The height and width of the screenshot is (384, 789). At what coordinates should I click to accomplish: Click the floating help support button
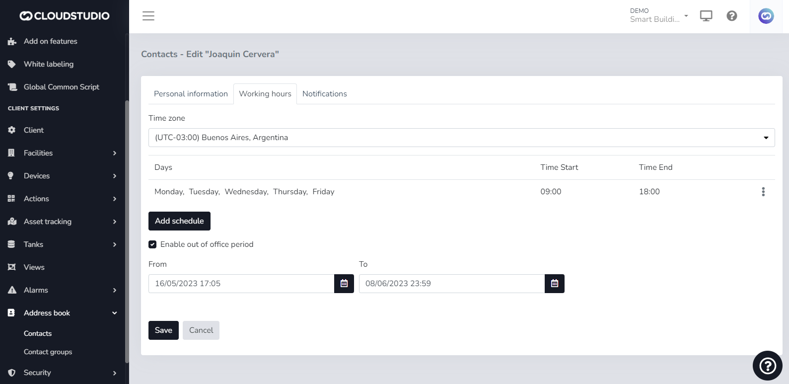point(767,366)
